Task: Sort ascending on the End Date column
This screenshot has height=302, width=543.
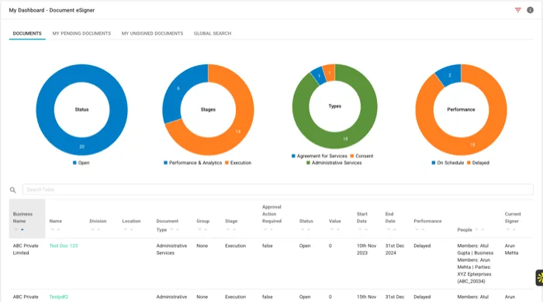Action: click(394, 229)
